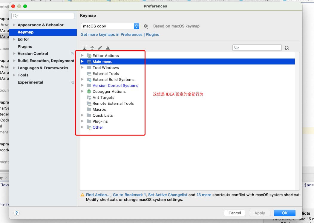Click the External Build Systems gear folder icon
Viewport: 314px width, 223px height.
pyautogui.click(x=89, y=79)
